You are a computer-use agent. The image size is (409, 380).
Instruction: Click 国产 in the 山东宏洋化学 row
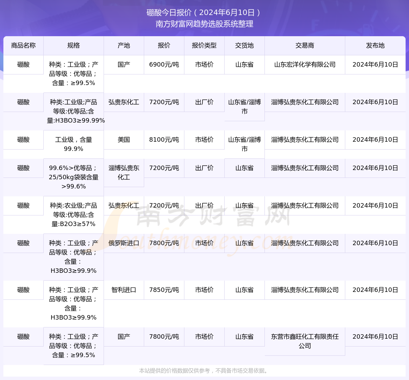[124, 65]
